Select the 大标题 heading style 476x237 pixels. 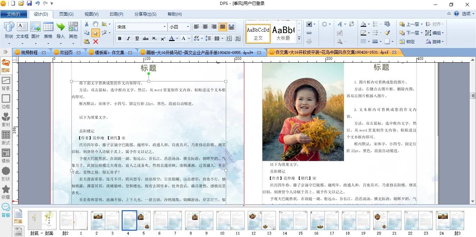click(283, 33)
